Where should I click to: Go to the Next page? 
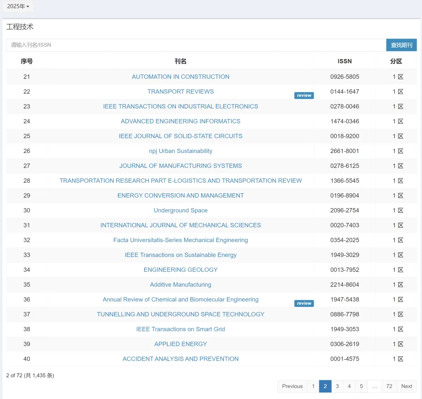[x=406, y=386]
